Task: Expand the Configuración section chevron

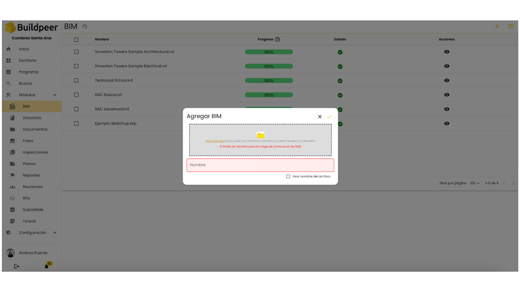Action: click(x=55, y=233)
